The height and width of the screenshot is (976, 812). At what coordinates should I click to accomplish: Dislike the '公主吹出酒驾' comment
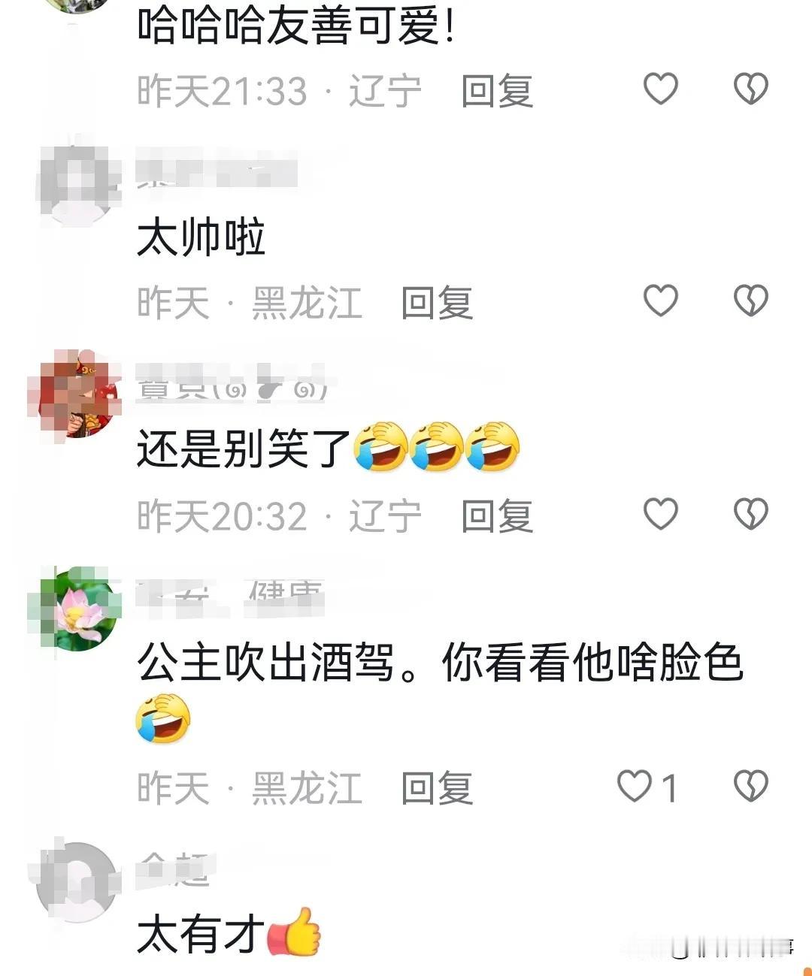click(x=750, y=787)
